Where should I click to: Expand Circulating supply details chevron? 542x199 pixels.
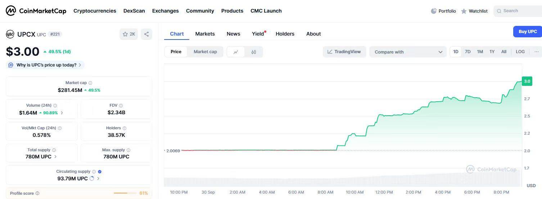point(98,179)
